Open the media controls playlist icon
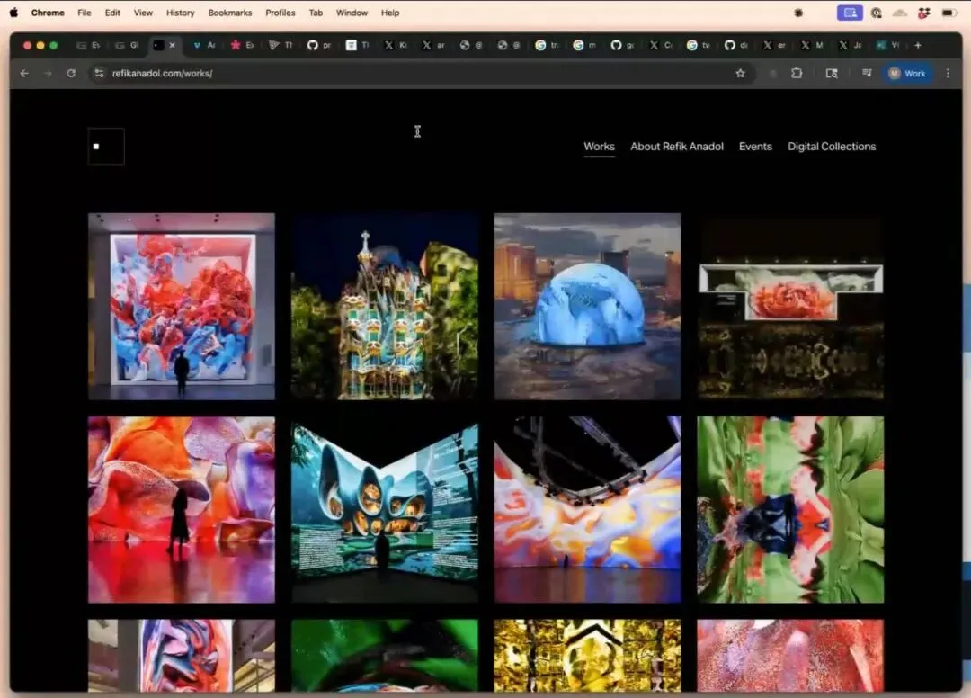Screen dimensions: 971x698 pos(867,73)
